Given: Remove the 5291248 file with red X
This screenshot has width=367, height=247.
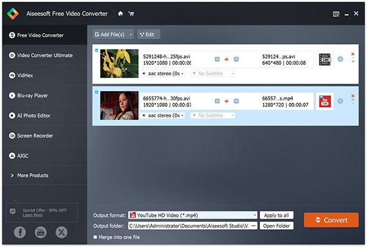Looking at the screenshot, I should tap(353, 54).
